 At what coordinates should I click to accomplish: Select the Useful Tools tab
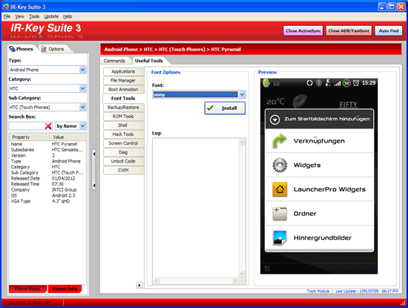[149, 61]
